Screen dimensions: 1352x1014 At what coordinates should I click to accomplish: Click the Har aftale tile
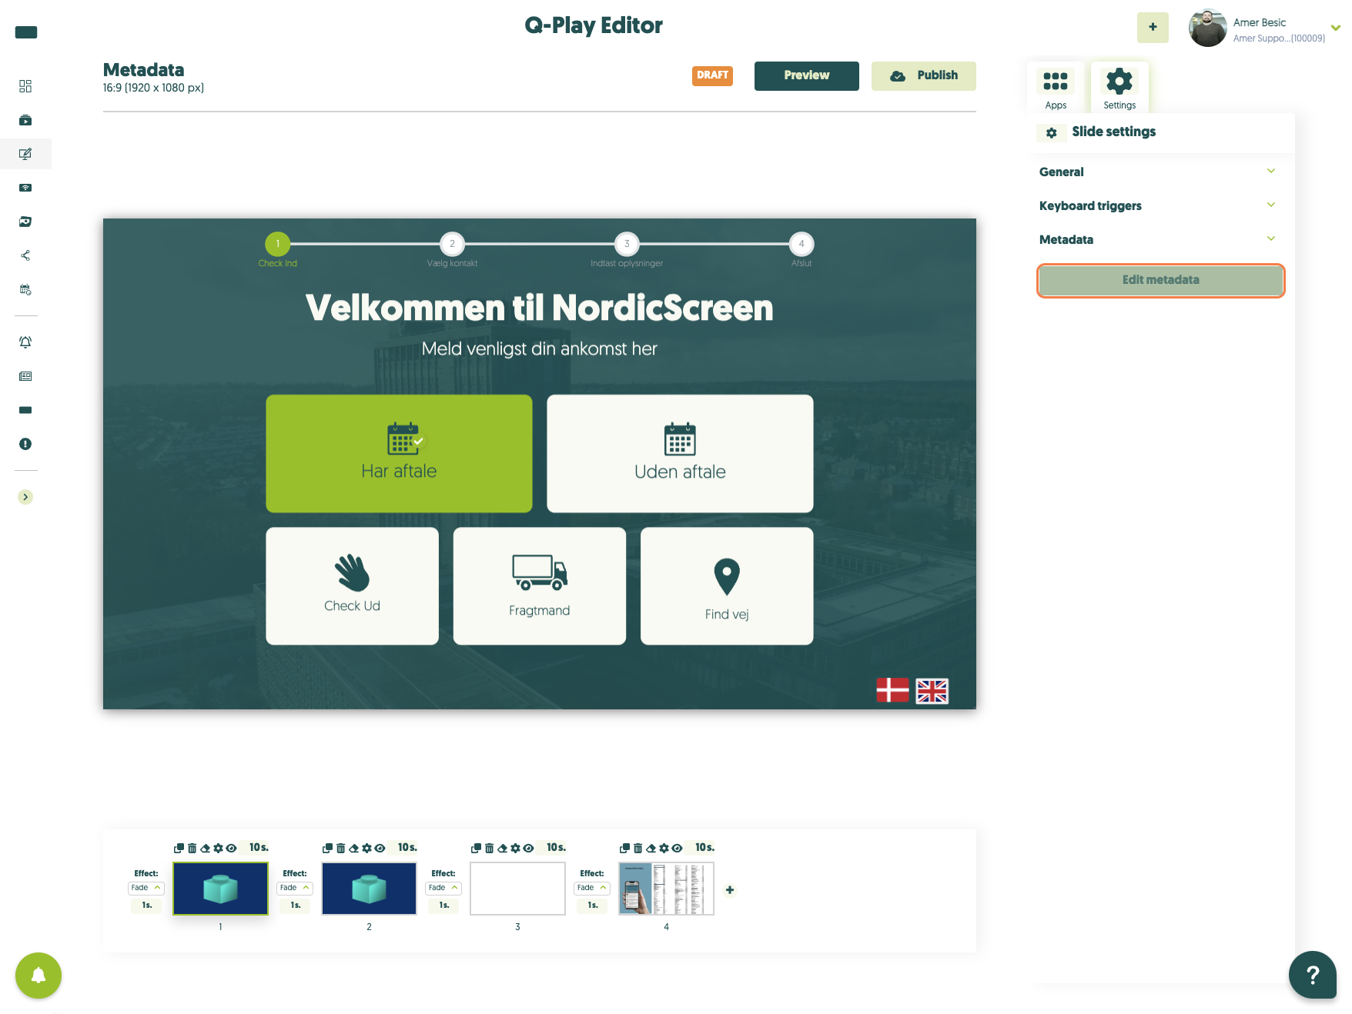tap(399, 454)
